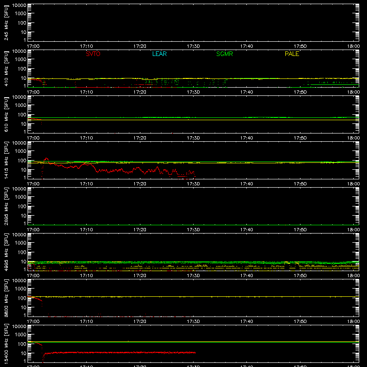Click 17:10 label under the 245 MHz panel
The width and height of the screenshot is (367, 367).
(x=86, y=46)
